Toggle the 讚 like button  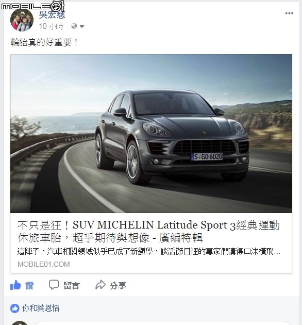pyautogui.click(x=22, y=285)
